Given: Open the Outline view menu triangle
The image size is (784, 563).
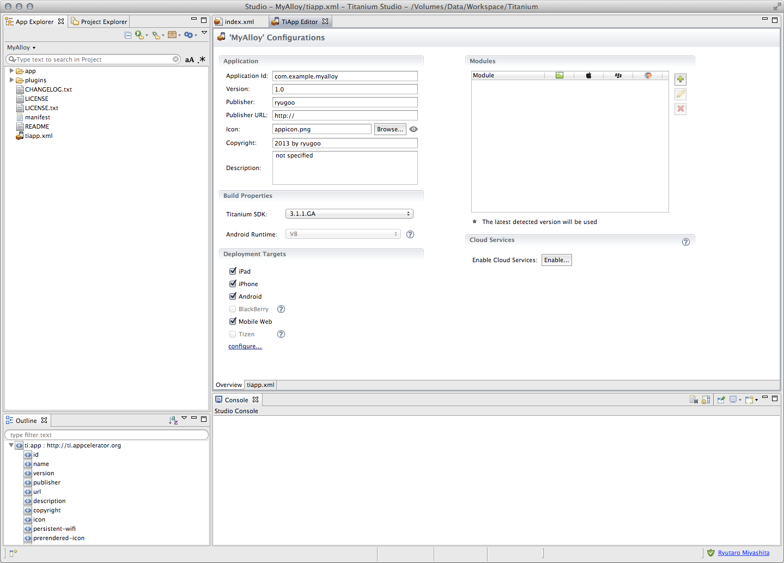Looking at the screenshot, I should point(184,418).
